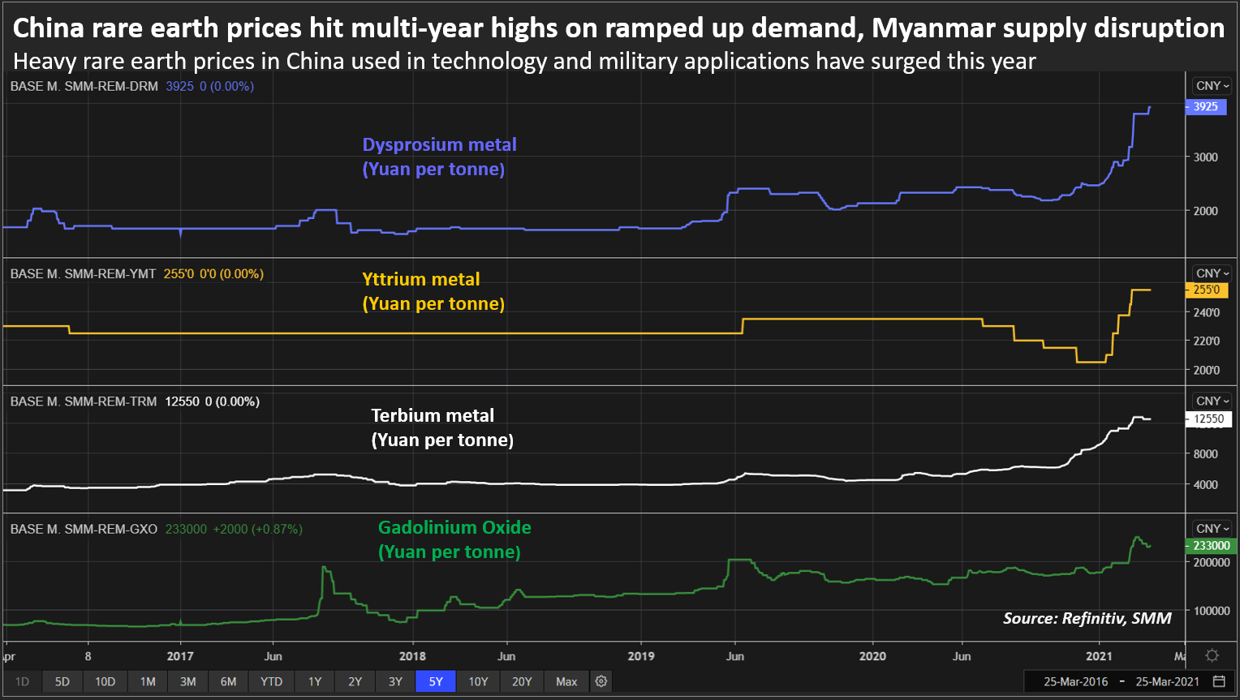Click the chart options gear at bottom-right axis
This screenshot has width=1240, height=700.
pos(1212,655)
